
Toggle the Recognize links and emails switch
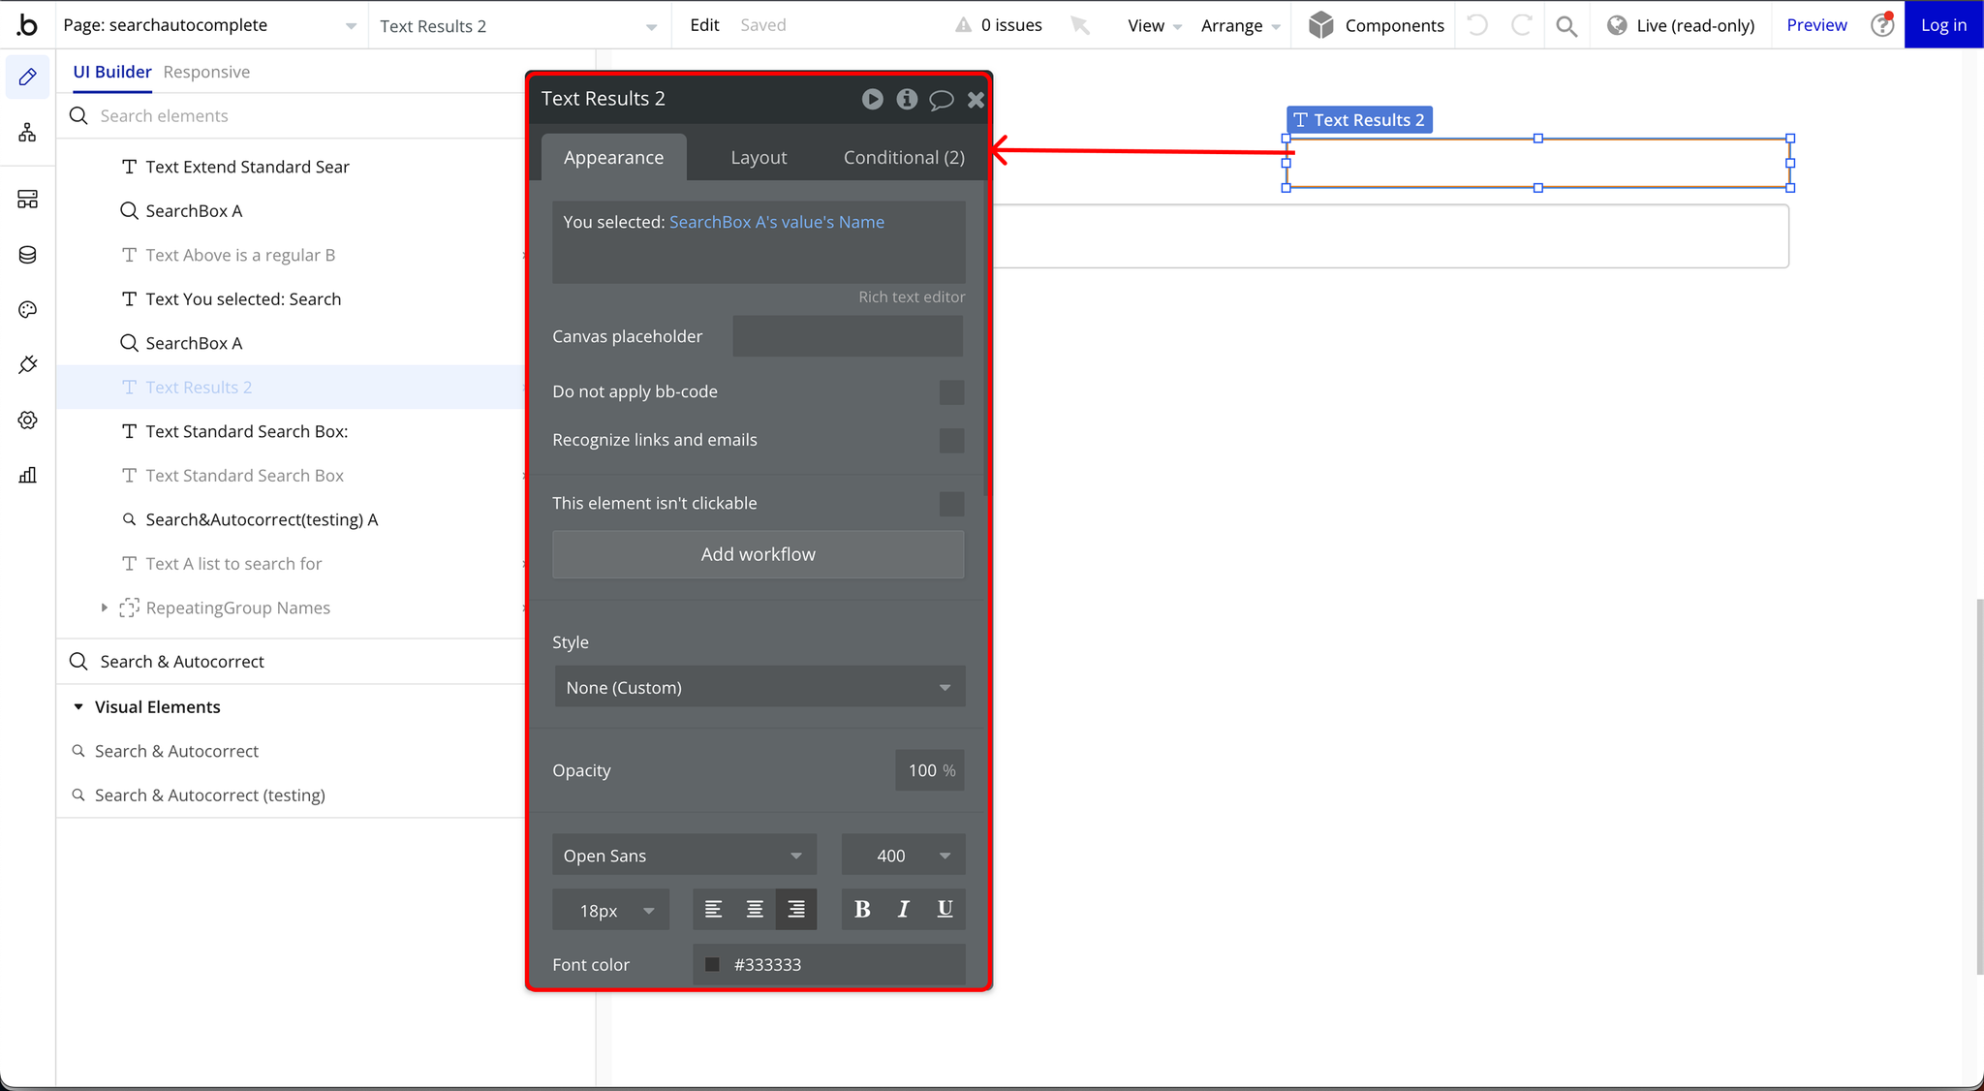click(x=949, y=439)
